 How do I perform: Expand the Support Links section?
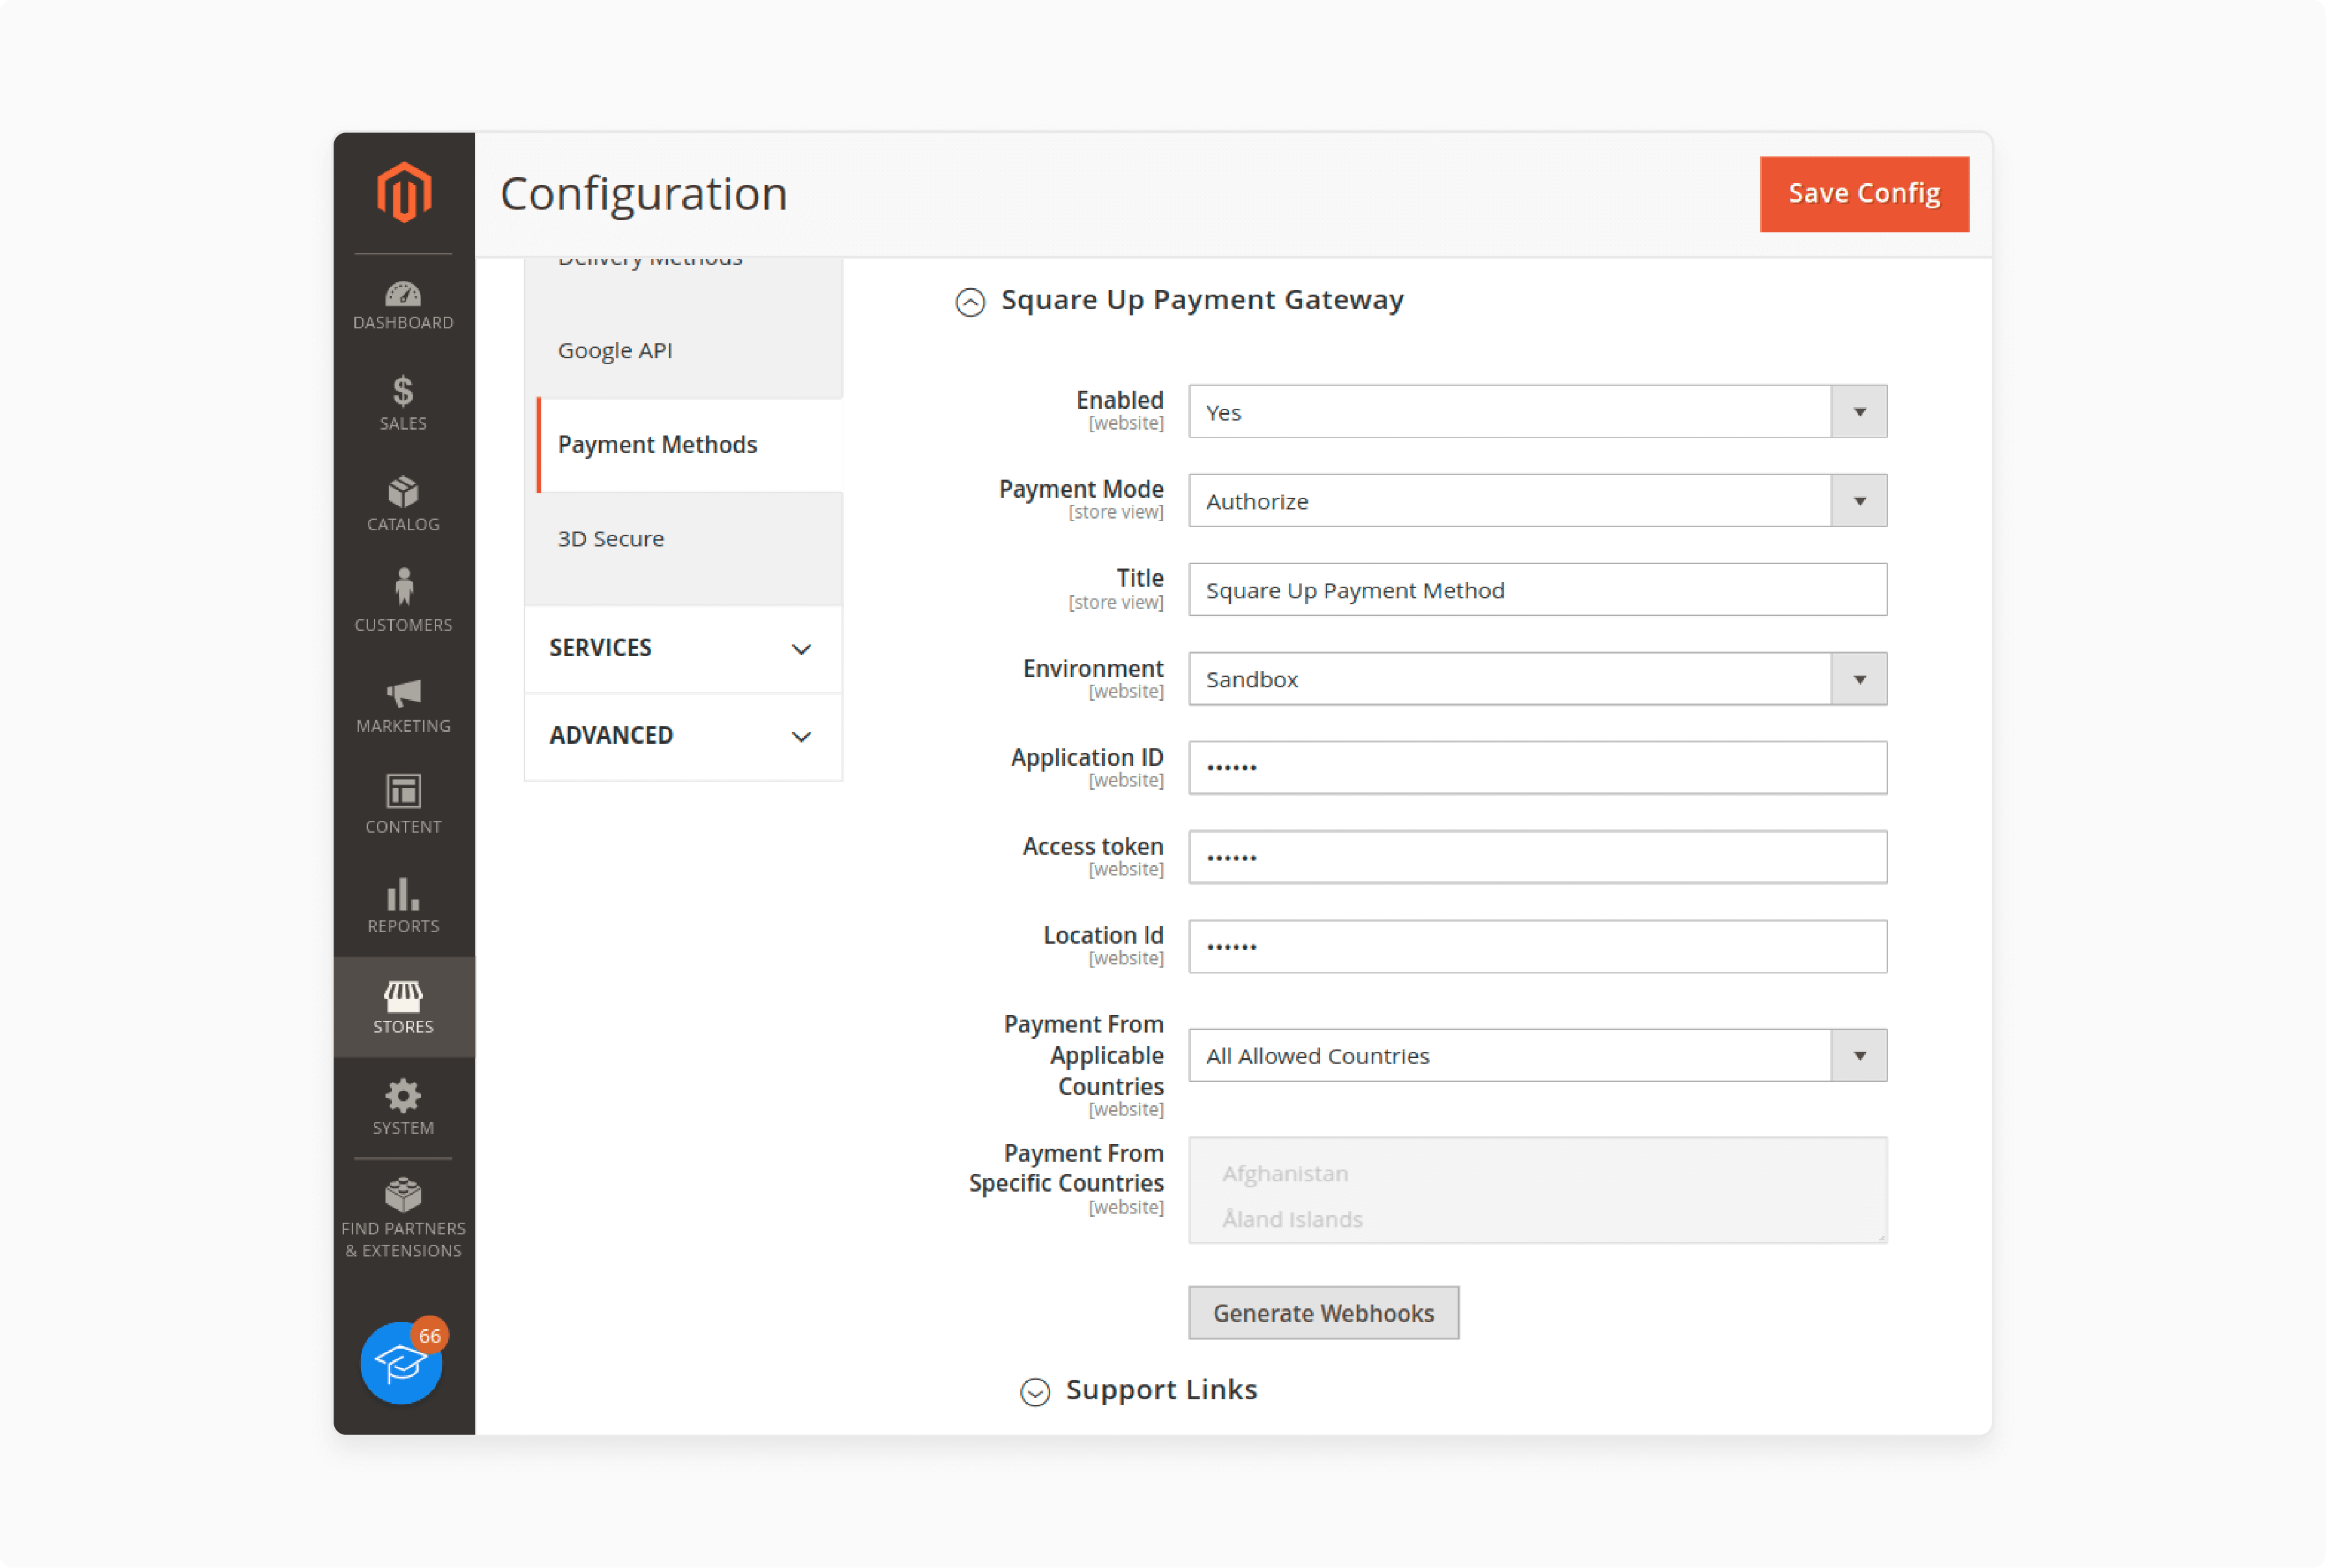pos(1035,1391)
